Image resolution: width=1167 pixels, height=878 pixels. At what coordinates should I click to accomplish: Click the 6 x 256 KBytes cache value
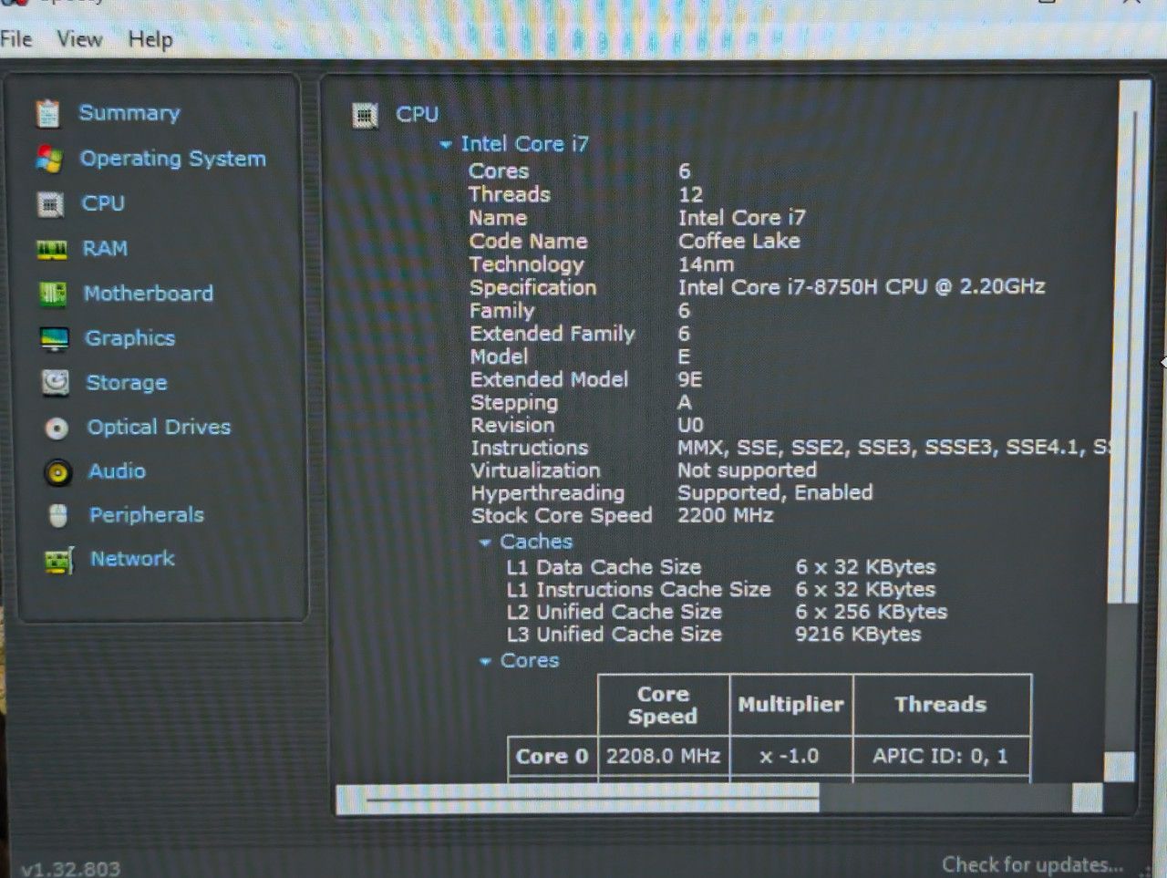click(871, 612)
